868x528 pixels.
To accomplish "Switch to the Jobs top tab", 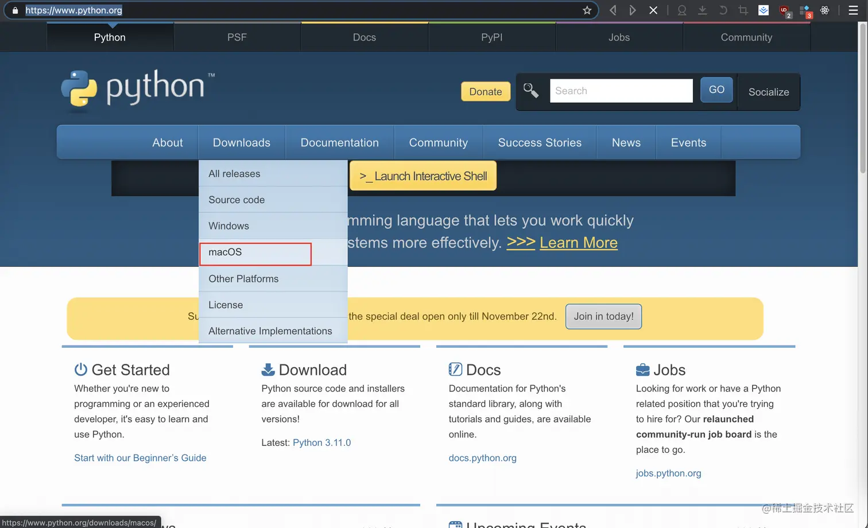I will point(619,37).
